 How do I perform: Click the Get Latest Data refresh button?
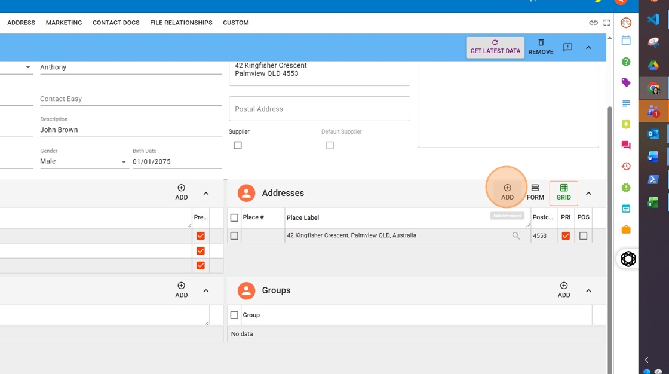(x=495, y=47)
